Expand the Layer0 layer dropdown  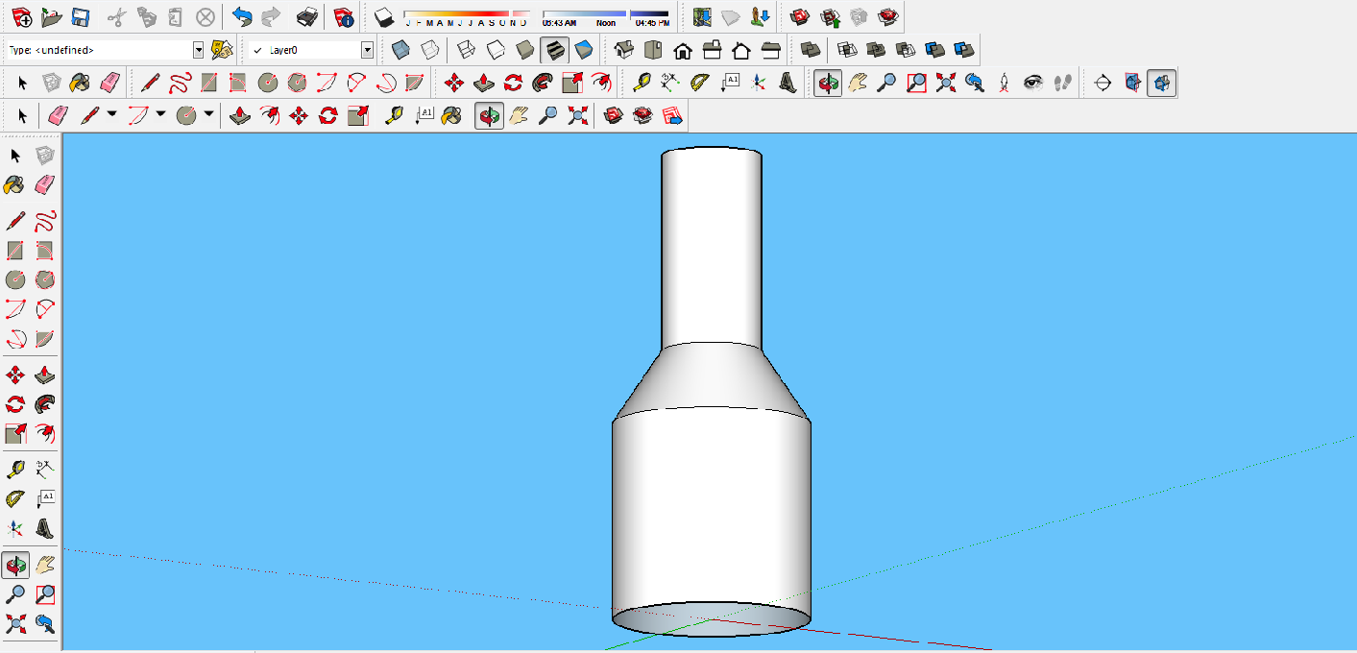[x=367, y=49]
